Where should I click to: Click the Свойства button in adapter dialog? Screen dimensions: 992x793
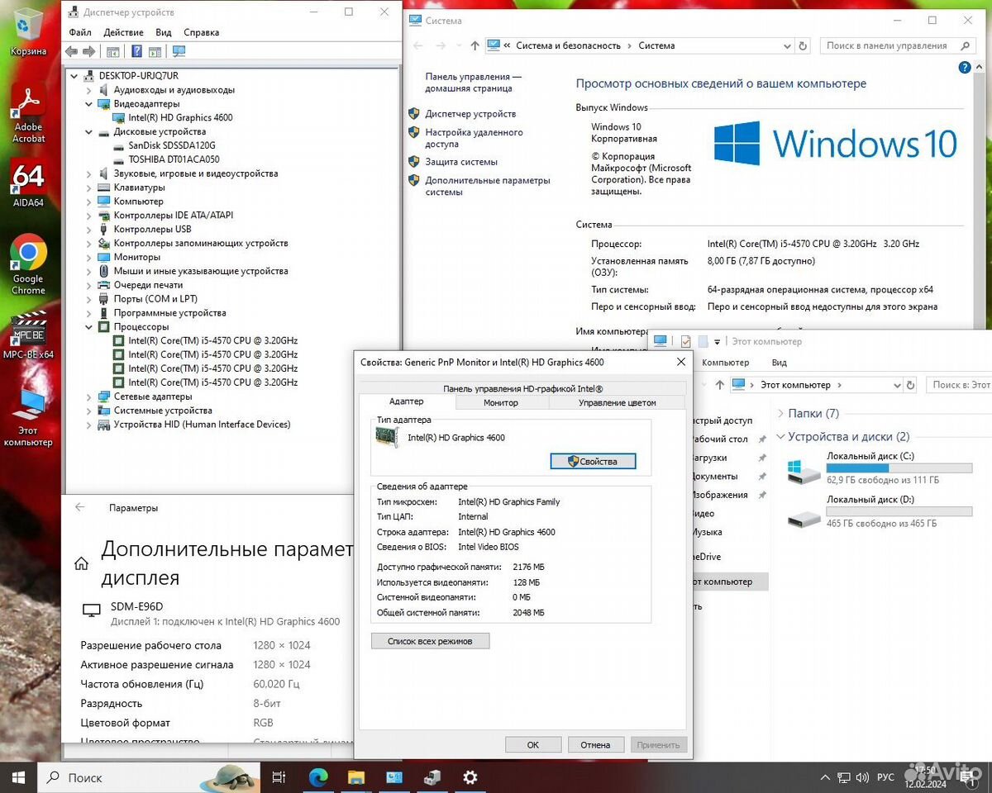[594, 461]
